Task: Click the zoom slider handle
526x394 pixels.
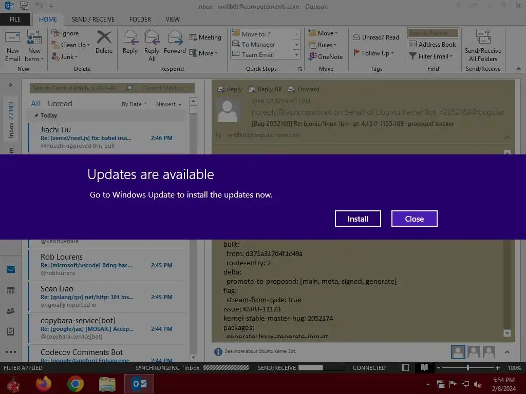Action: [x=467, y=367]
